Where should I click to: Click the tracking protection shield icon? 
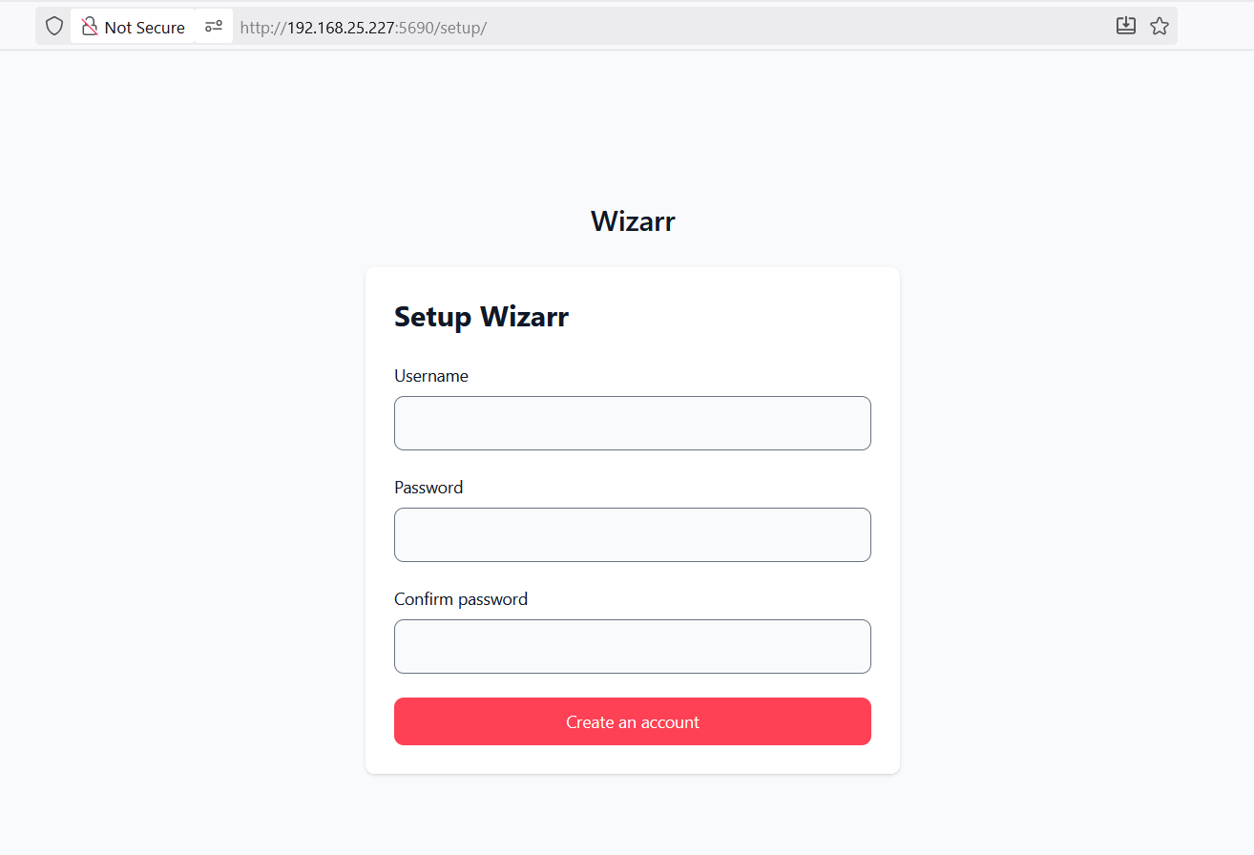[x=54, y=27]
